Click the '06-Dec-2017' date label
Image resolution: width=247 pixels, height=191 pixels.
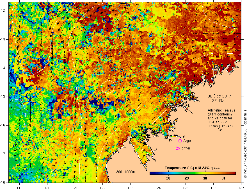click(219, 96)
